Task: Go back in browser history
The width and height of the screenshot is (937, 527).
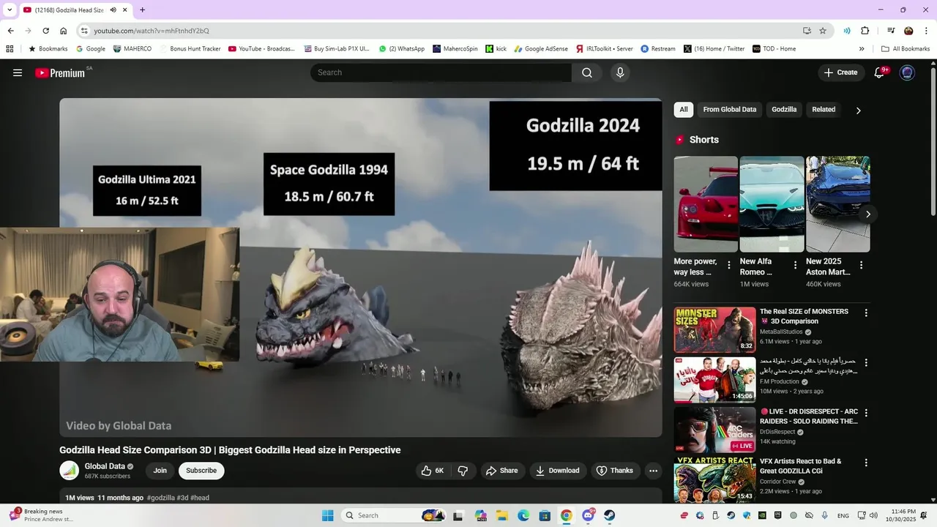Action: (x=10, y=31)
